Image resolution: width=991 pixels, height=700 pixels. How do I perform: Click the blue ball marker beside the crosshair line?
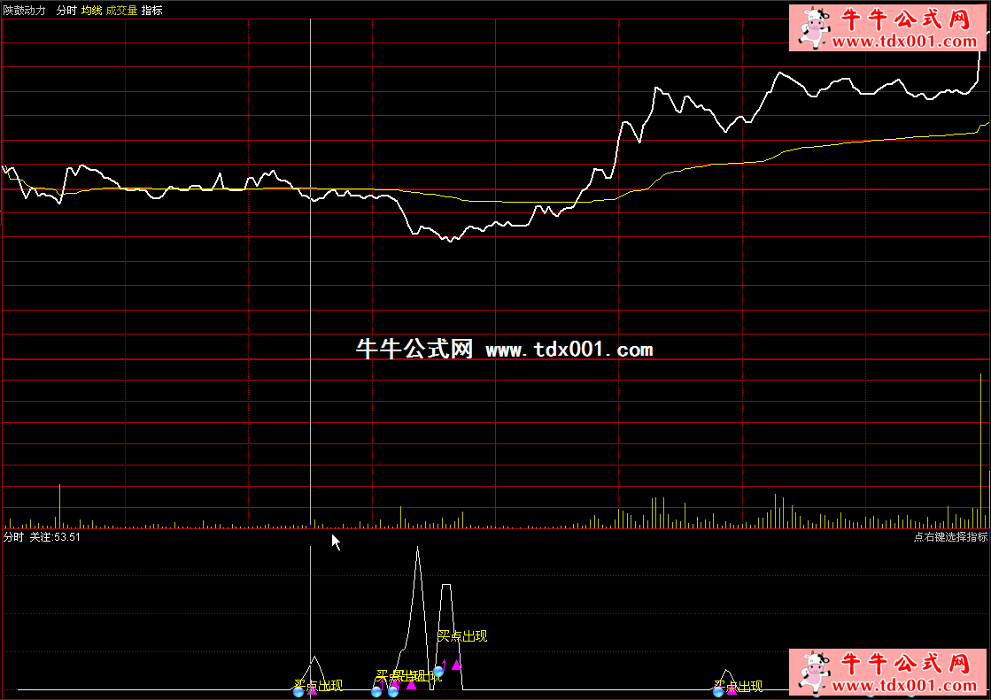pos(299,692)
